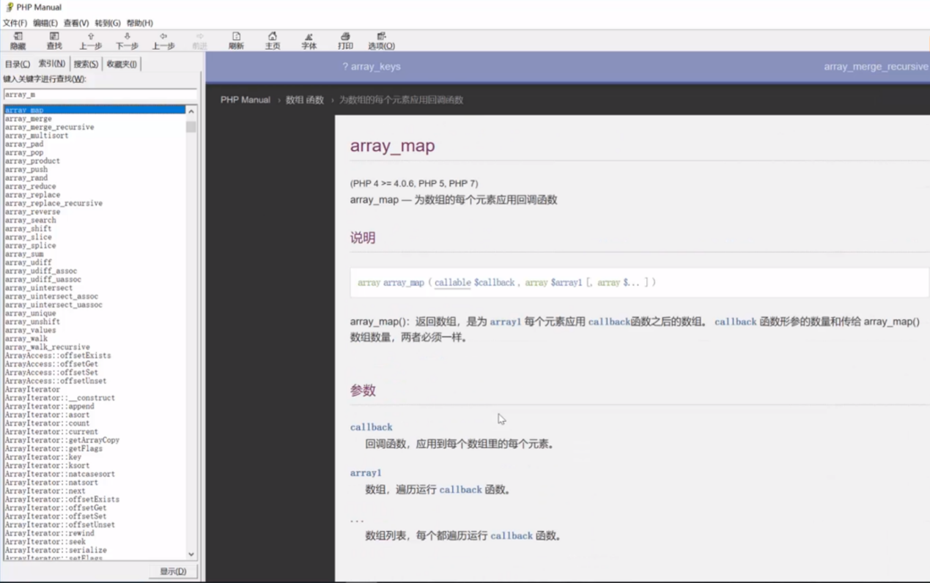Click the 数组 函数 breadcrumb link
This screenshot has height=583, width=930.
[x=305, y=100]
